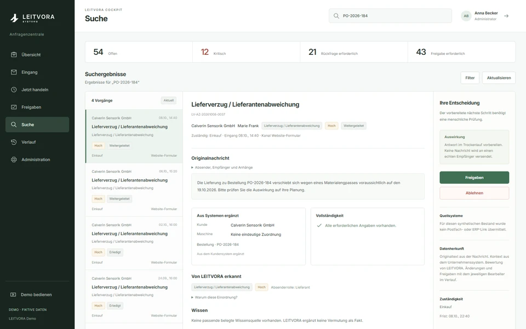Click the Administration gear icon
Viewport: 526px width, 329px height.
[14, 160]
